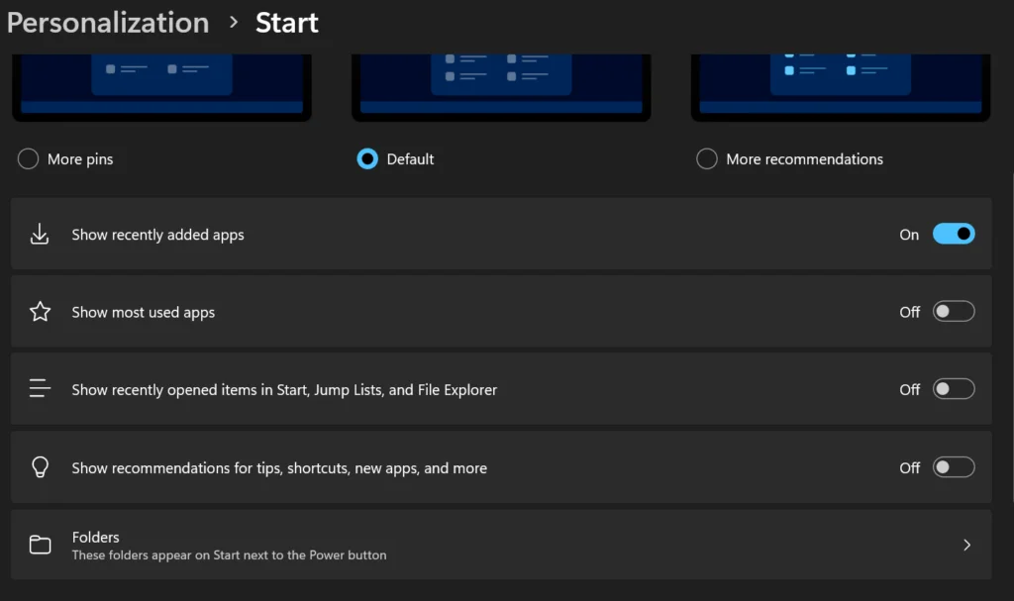Expand the Folders settings row
This screenshot has width=1014, height=601.
coord(501,544)
